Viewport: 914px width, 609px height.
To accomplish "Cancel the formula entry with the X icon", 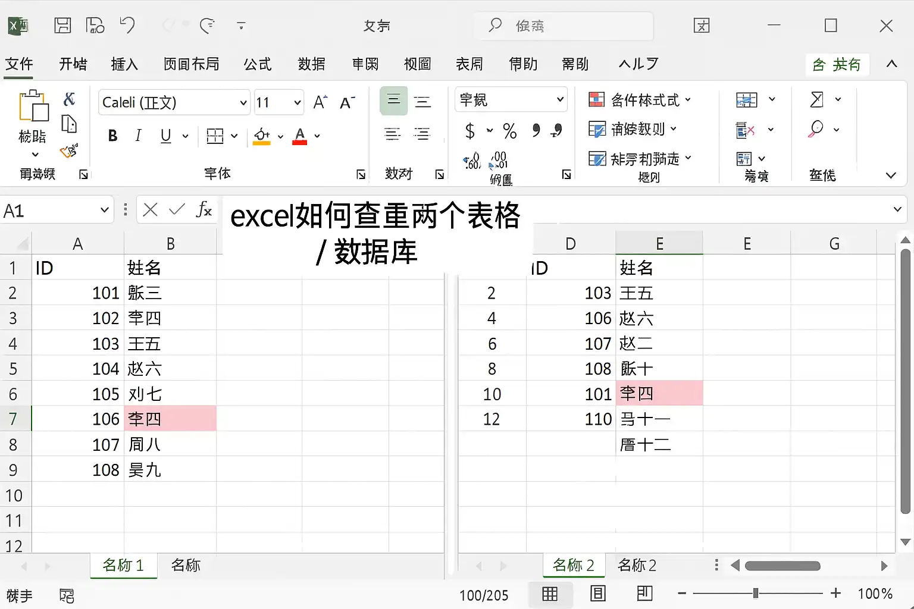I will (151, 209).
